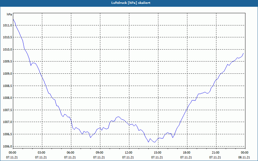Click the '07.11.21' date under 06:00
This screenshot has height=161, width=258.
point(70,157)
